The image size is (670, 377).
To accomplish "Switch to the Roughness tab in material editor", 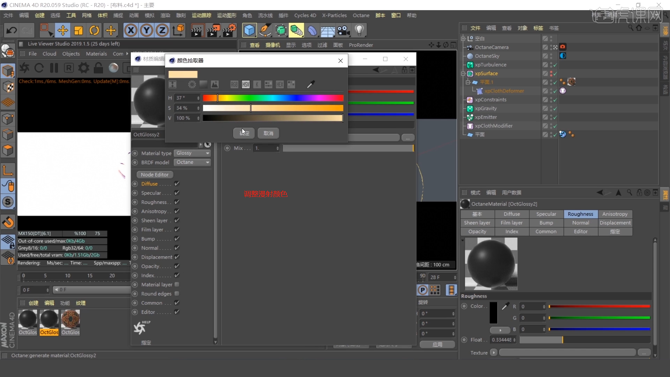I will [x=580, y=214].
